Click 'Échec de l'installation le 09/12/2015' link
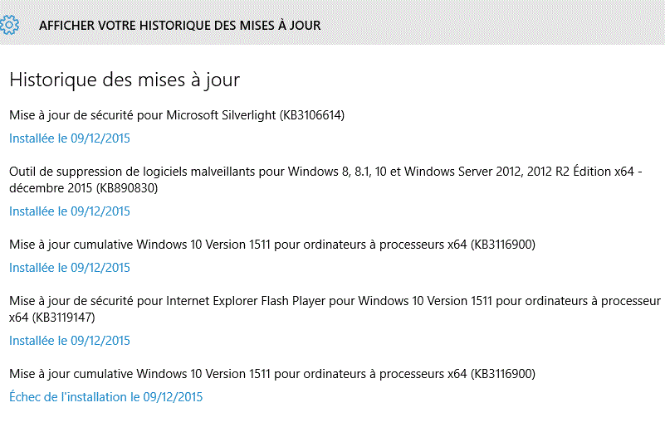Viewport: 665px width, 422px height. 106,397
